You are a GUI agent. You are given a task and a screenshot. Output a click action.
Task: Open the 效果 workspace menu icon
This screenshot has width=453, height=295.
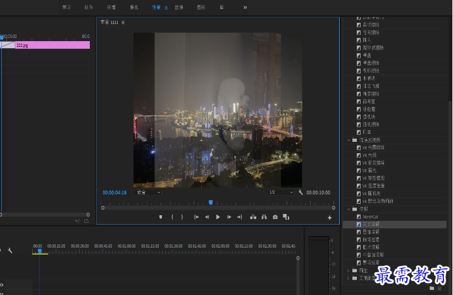tap(166, 8)
